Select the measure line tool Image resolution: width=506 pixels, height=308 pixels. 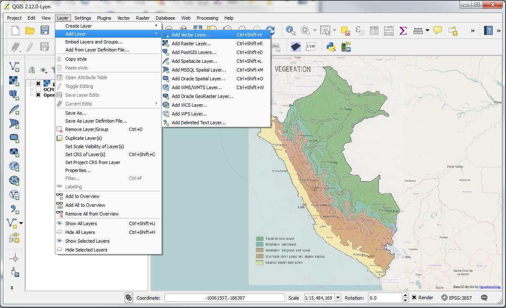(419, 30)
